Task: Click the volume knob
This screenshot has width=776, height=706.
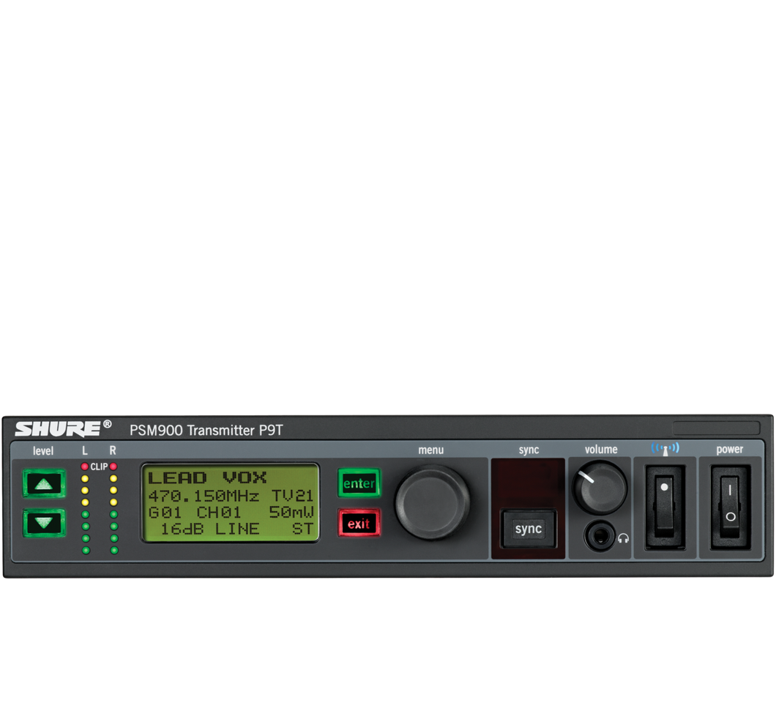Action: tap(598, 487)
